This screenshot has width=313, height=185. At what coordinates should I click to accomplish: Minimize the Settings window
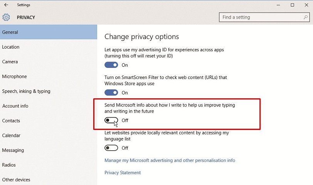[x=278, y=5]
